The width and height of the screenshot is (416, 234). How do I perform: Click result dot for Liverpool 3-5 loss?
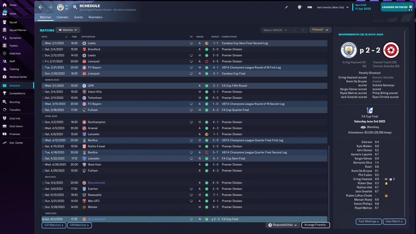(206, 61)
